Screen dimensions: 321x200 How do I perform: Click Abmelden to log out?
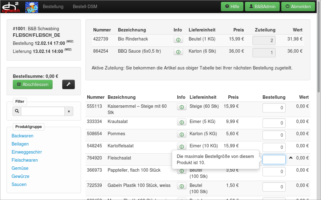pyautogui.click(x=298, y=7)
